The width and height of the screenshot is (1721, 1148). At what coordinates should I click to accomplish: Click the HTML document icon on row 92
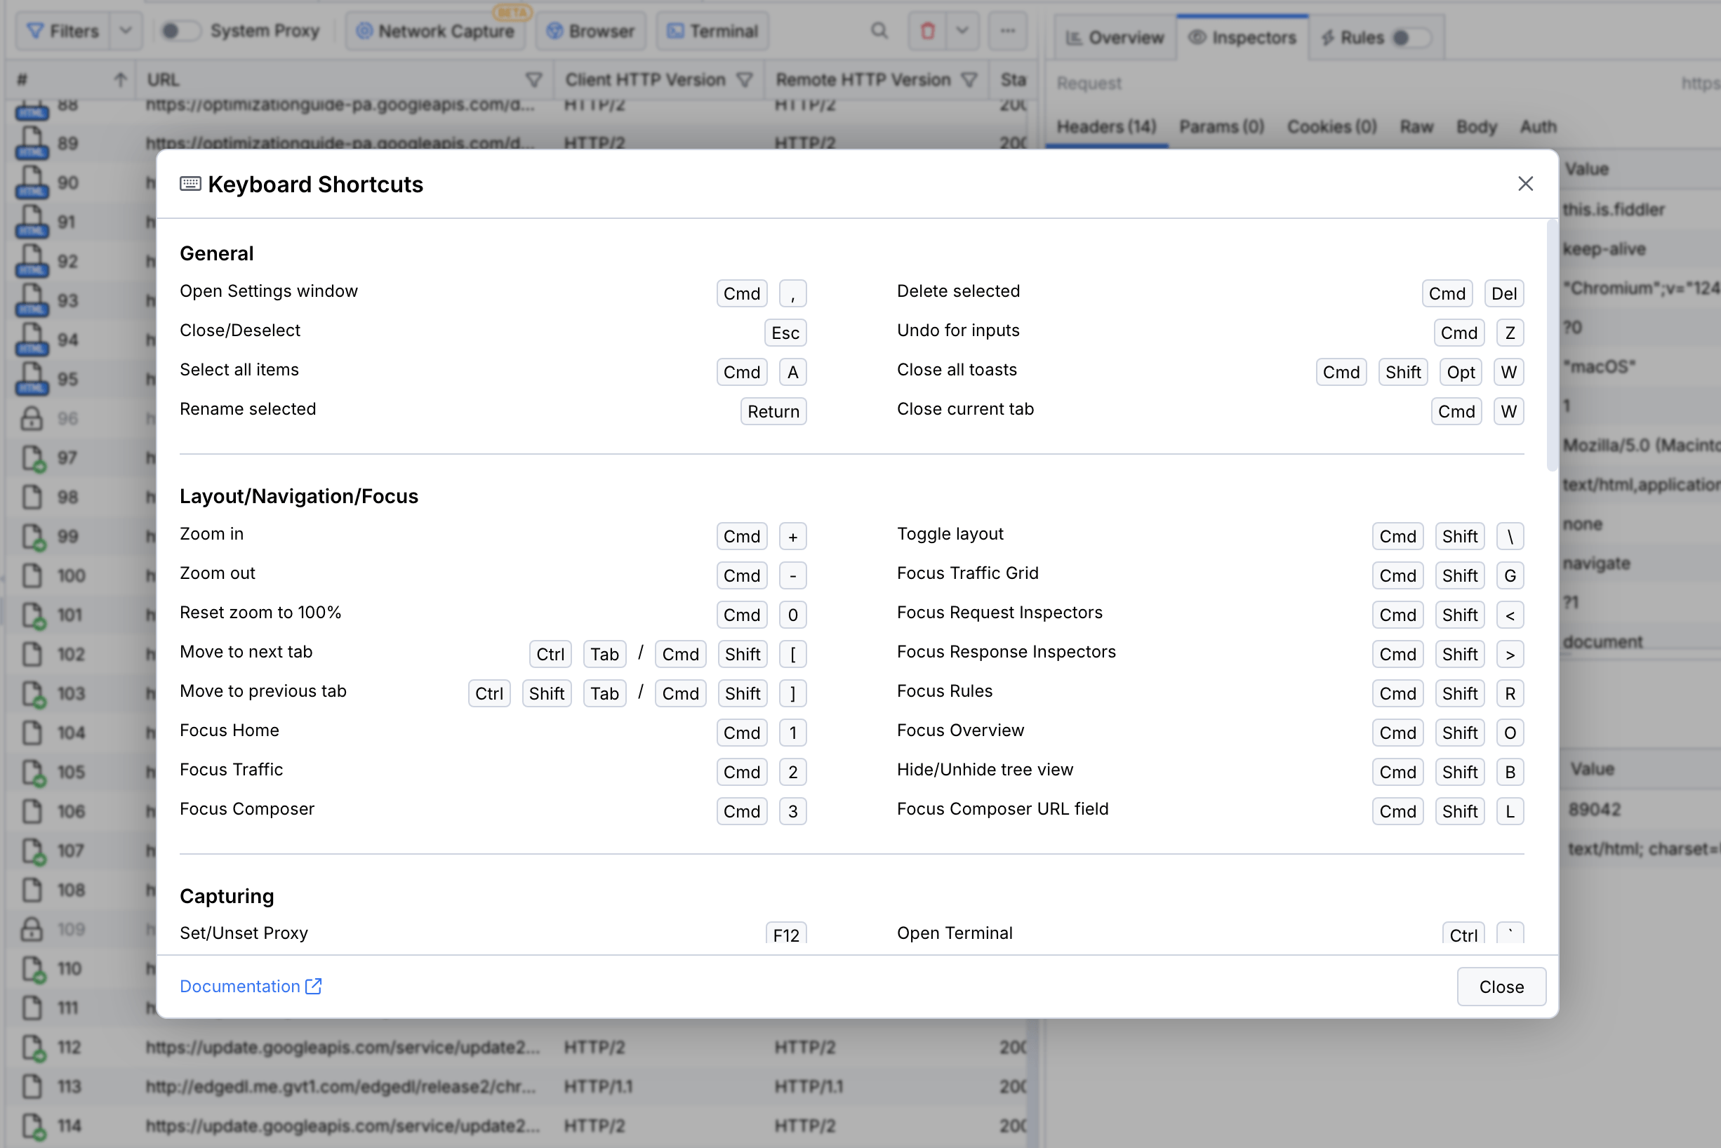32,260
